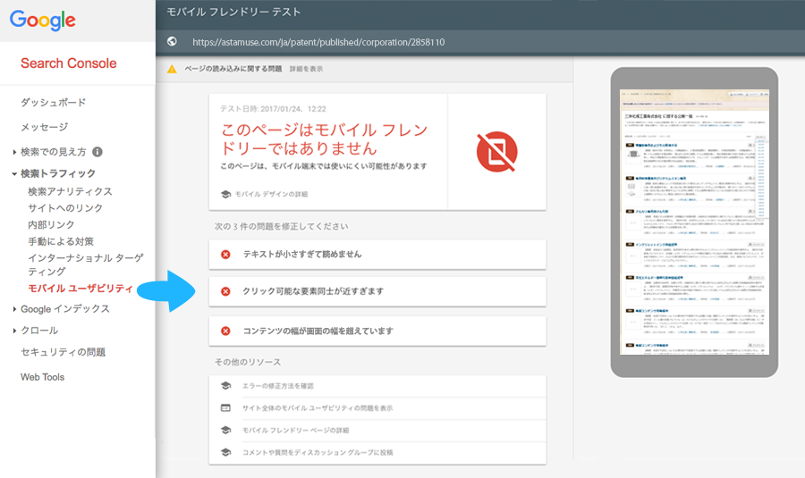Click the info icon next to 検索での見え方
Viewport: 805px width, 478px height.
point(97,152)
